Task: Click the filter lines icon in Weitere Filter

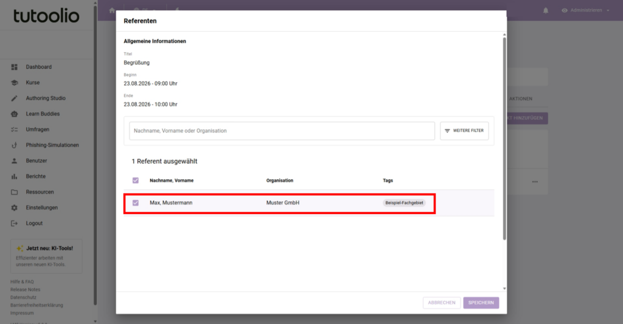Action: [x=447, y=131]
